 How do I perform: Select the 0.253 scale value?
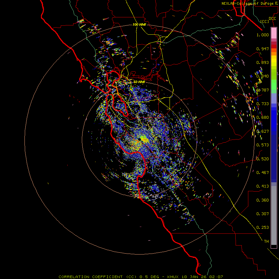pos(263,228)
